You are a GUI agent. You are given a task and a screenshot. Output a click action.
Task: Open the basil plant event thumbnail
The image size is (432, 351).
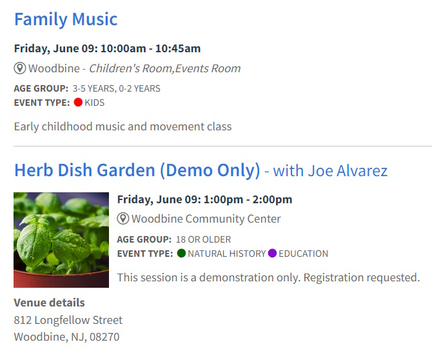click(61, 240)
